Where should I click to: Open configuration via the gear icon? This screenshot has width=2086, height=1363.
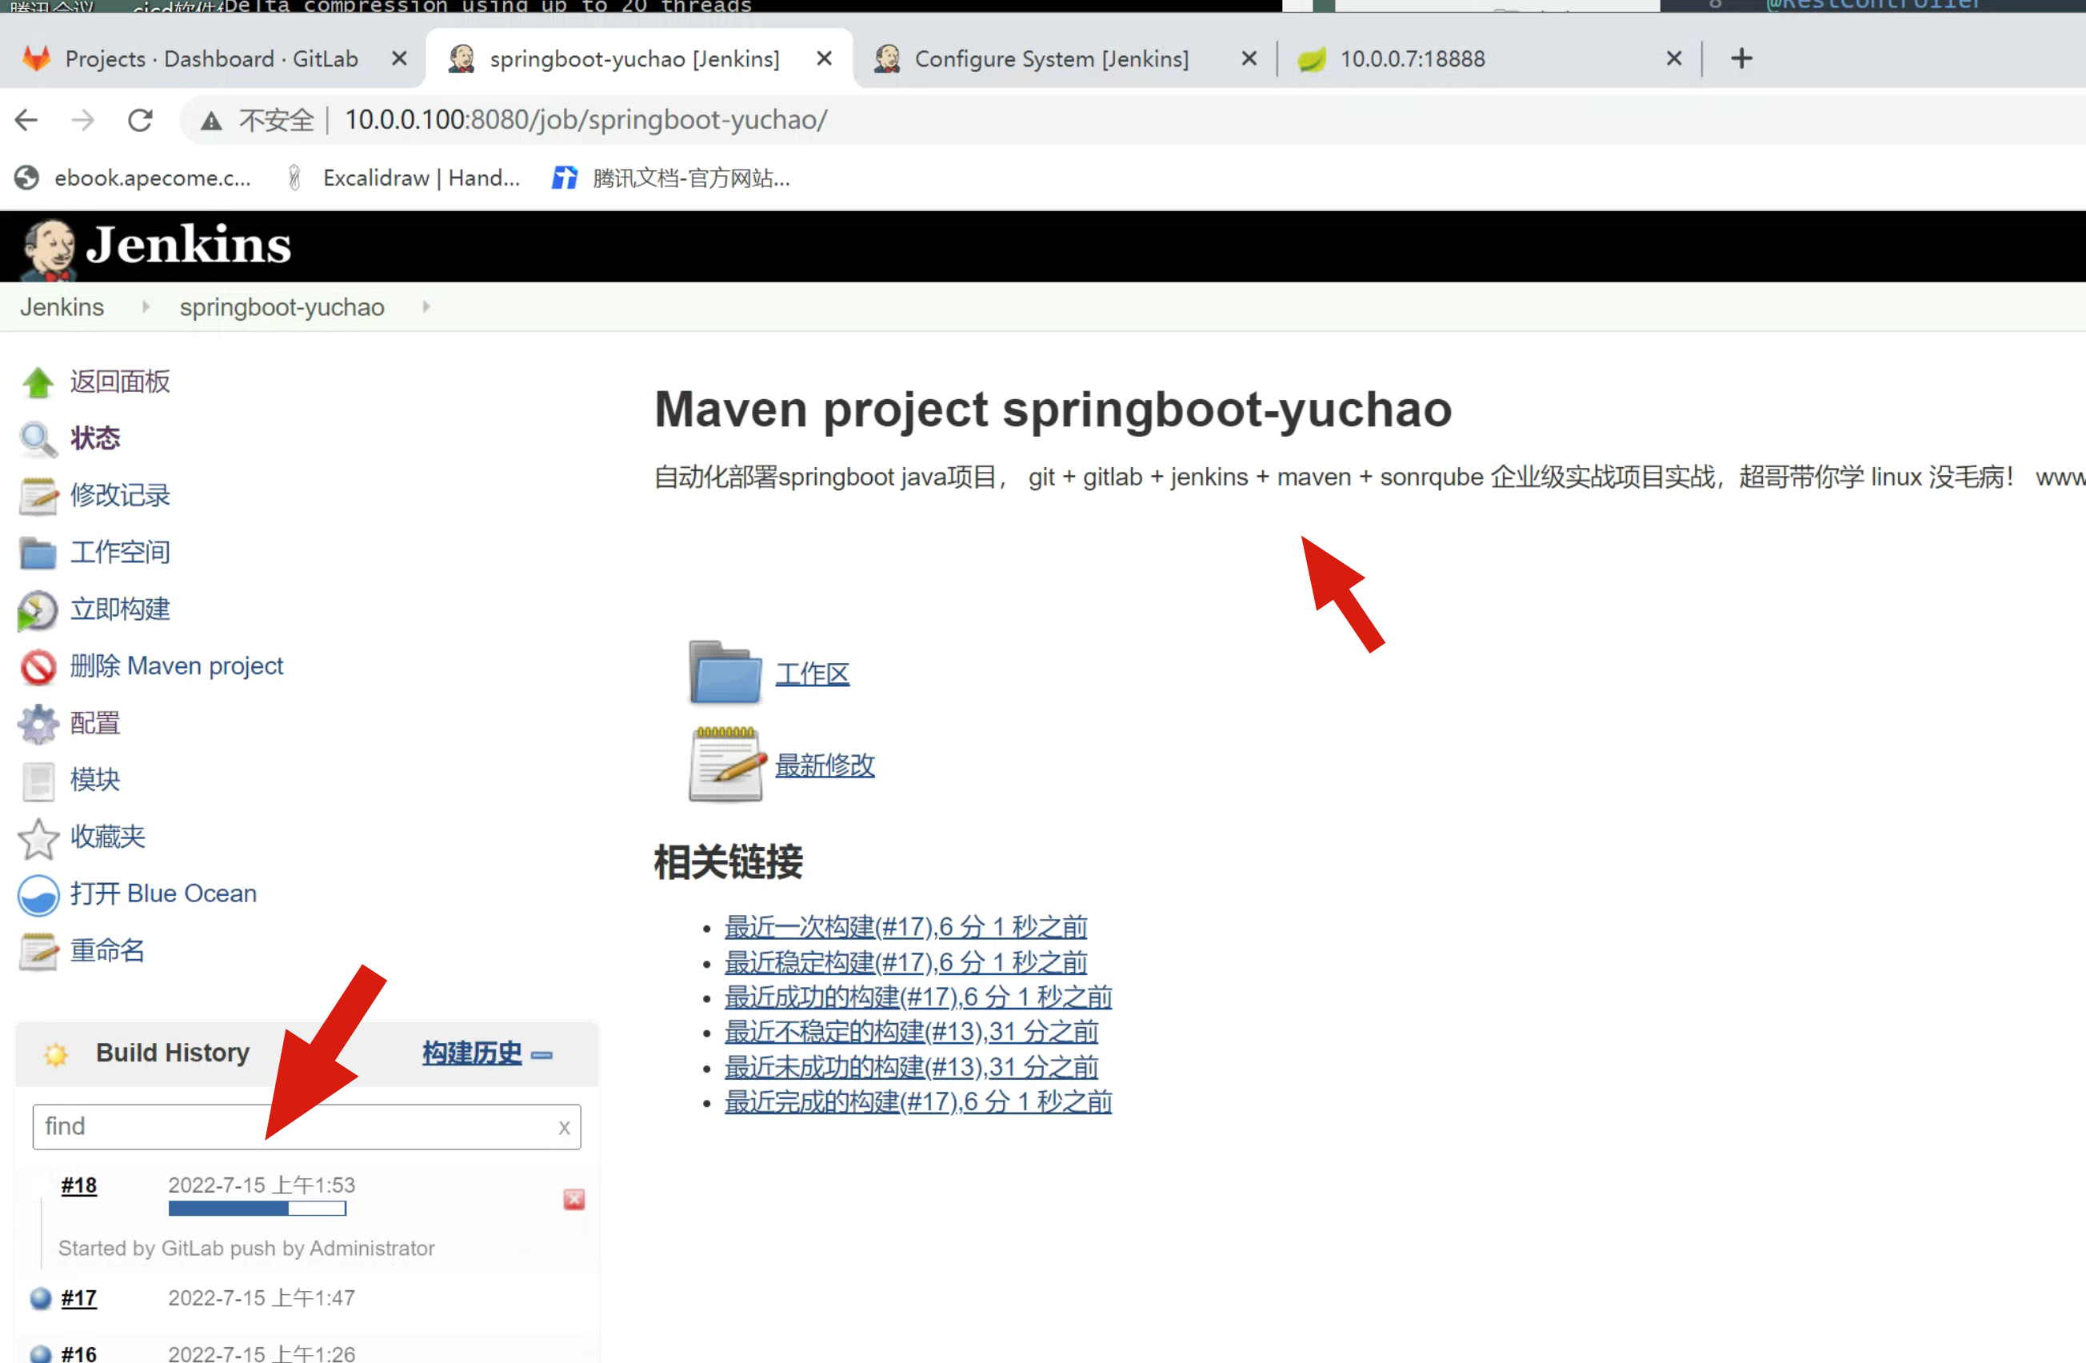point(38,724)
